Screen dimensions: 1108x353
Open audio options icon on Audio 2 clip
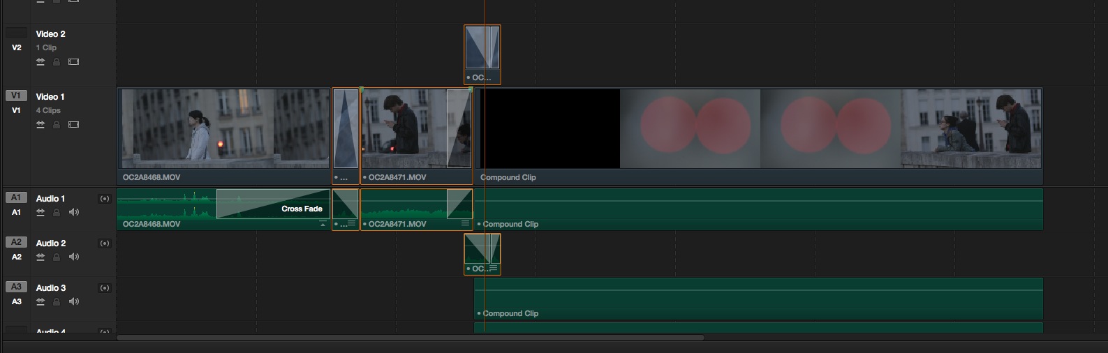[494, 268]
